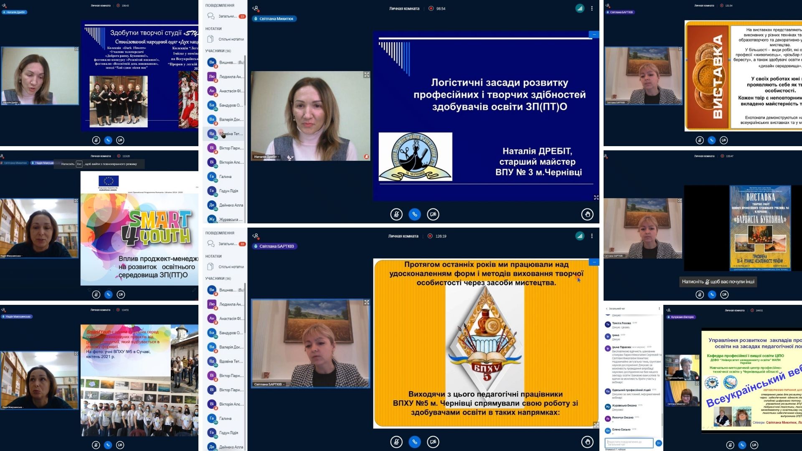Open connection status in the 126:19 window
Viewport: 802px width, 451px height.
pyautogui.click(x=580, y=236)
